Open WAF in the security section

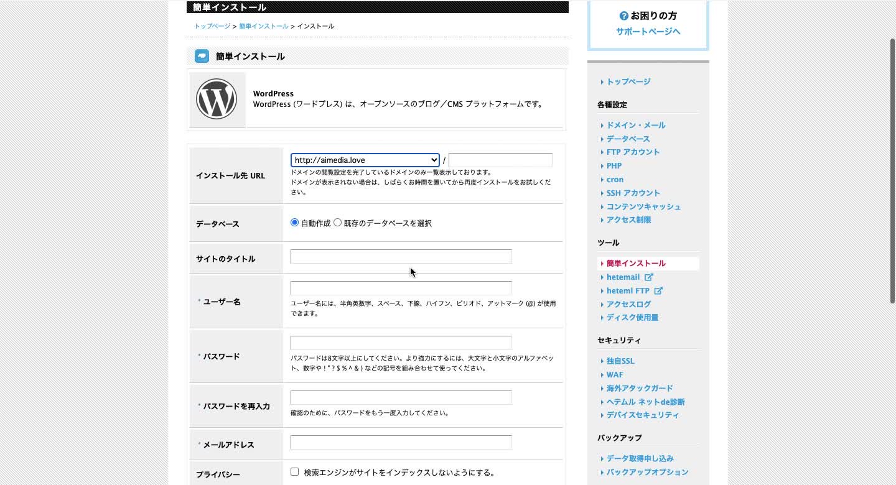coord(615,374)
